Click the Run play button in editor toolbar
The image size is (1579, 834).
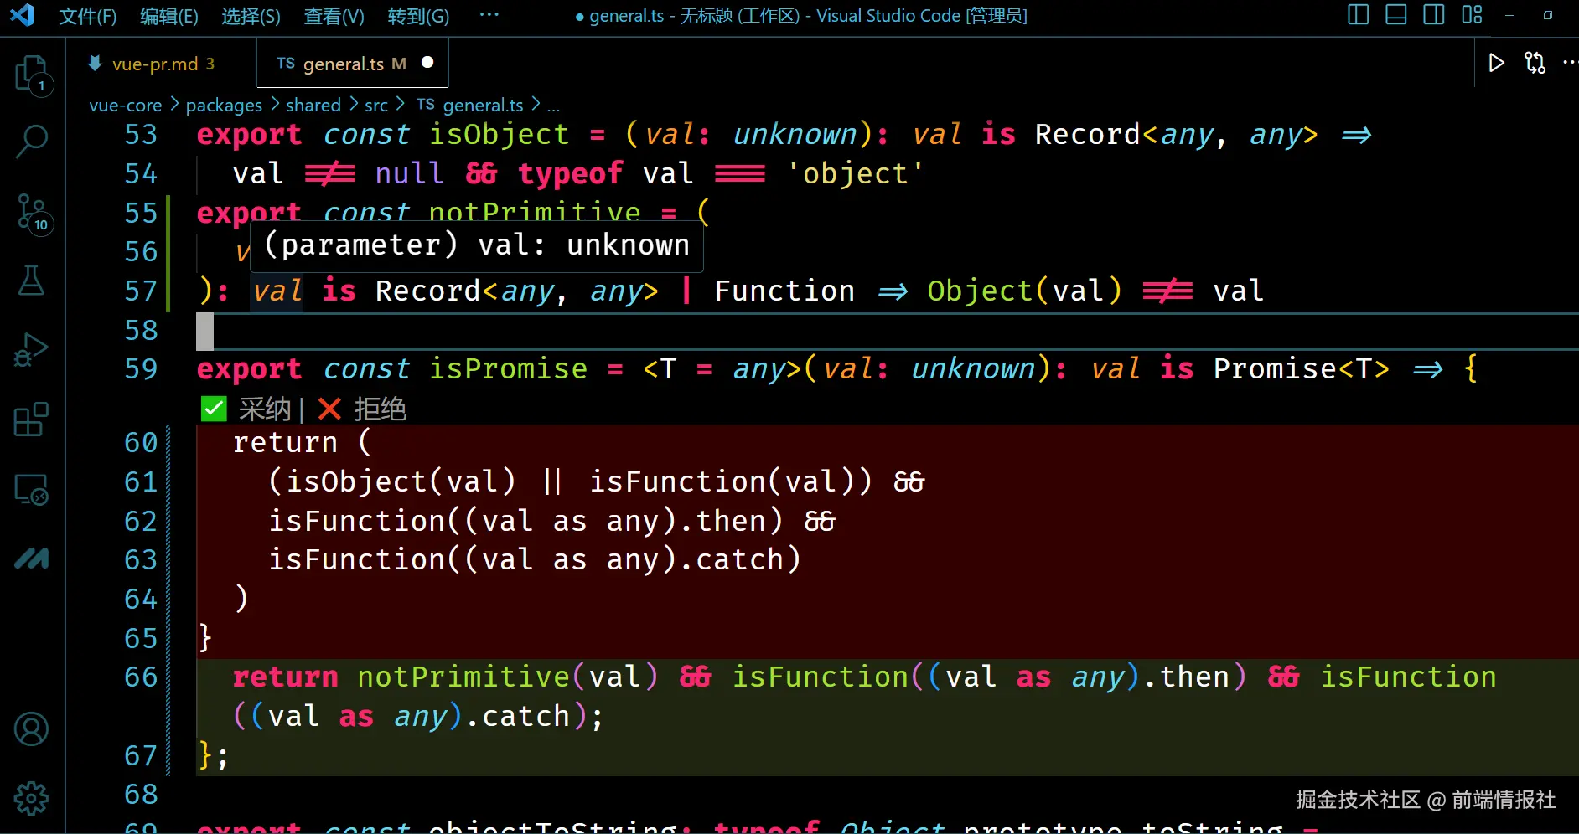(x=1496, y=63)
